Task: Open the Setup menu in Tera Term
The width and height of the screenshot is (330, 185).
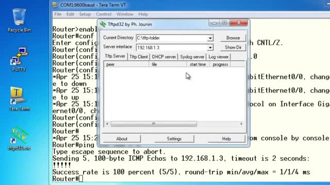Action: pyautogui.click(x=85, y=14)
